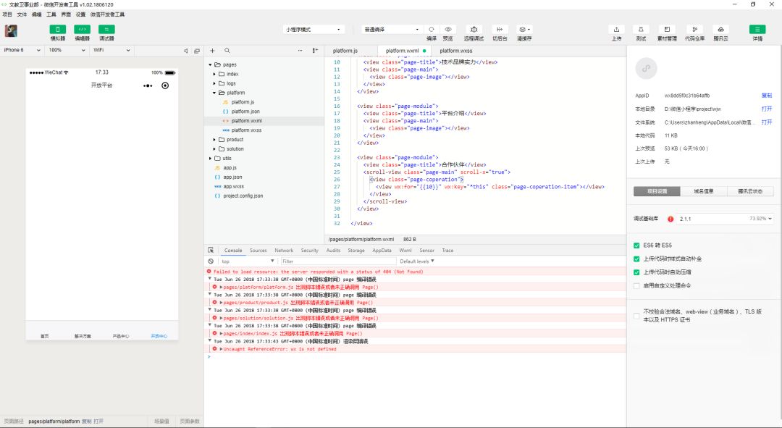Open 腾讯云 Tencent Cloud
The width and height of the screenshot is (782, 428).
tap(720, 30)
